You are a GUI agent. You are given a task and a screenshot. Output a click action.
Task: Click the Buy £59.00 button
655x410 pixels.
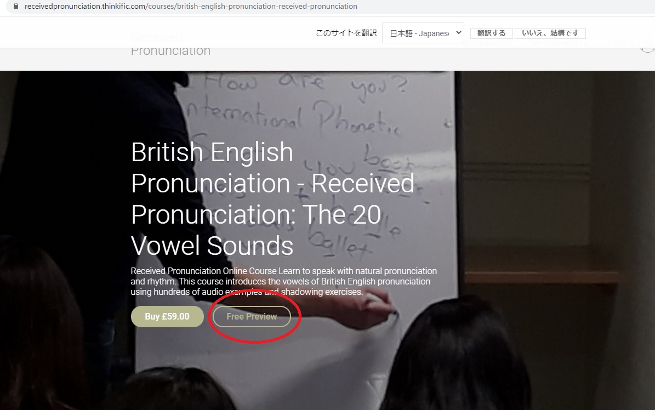[x=167, y=316]
